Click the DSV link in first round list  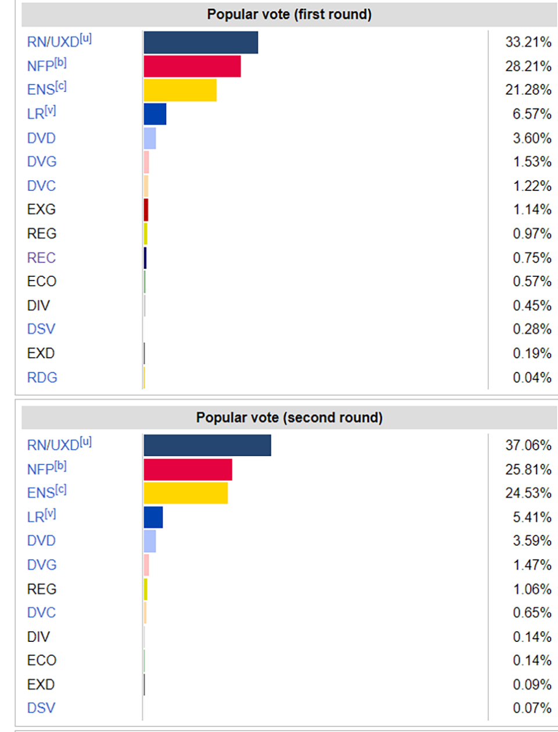(x=41, y=329)
